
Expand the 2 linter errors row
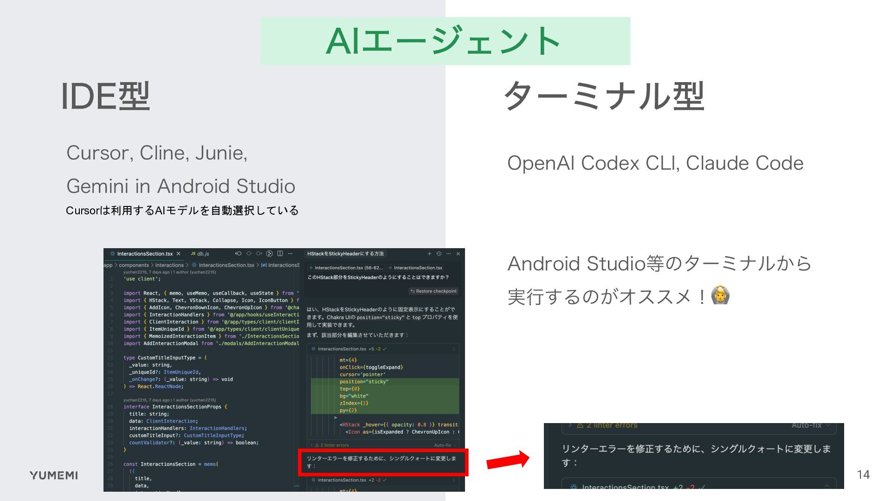coord(330,445)
